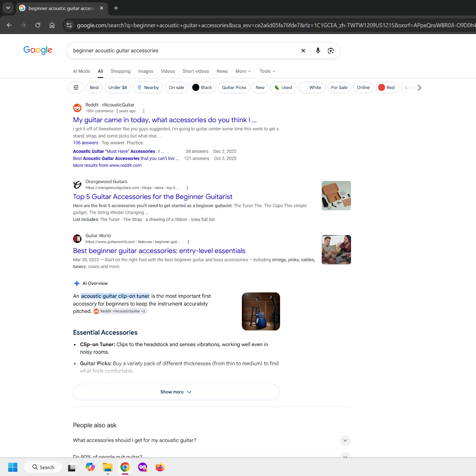
Task: Go back to previous page
Action: (9, 25)
